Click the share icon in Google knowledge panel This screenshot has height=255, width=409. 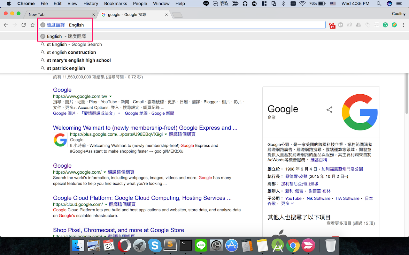pyautogui.click(x=329, y=110)
